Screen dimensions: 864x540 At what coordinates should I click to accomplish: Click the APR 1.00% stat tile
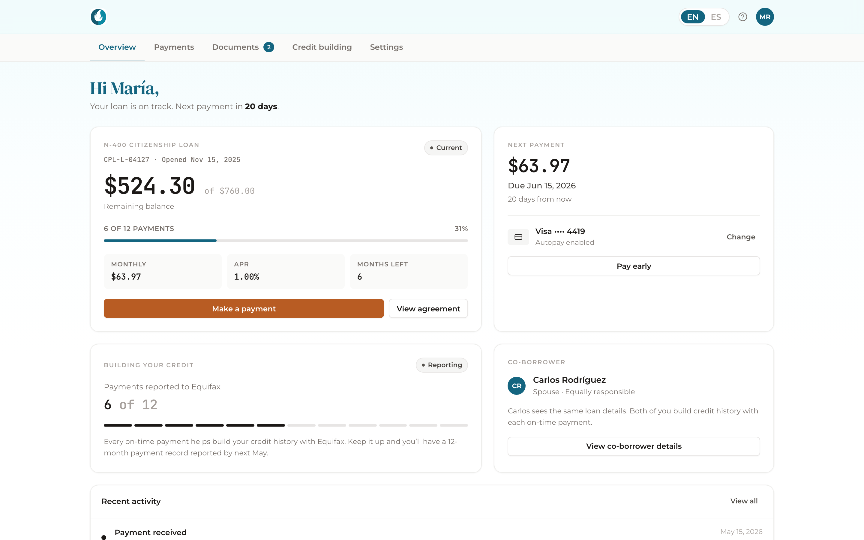pos(286,271)
